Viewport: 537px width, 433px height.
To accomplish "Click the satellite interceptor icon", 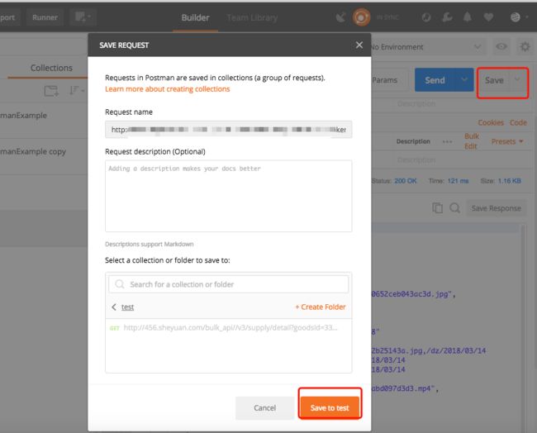I will point(340,17).
